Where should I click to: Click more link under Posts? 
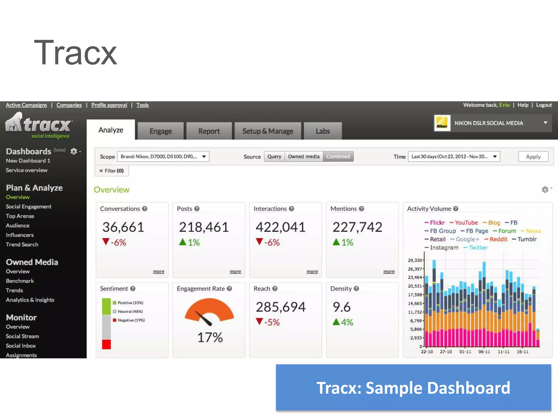tap(235, 271)
